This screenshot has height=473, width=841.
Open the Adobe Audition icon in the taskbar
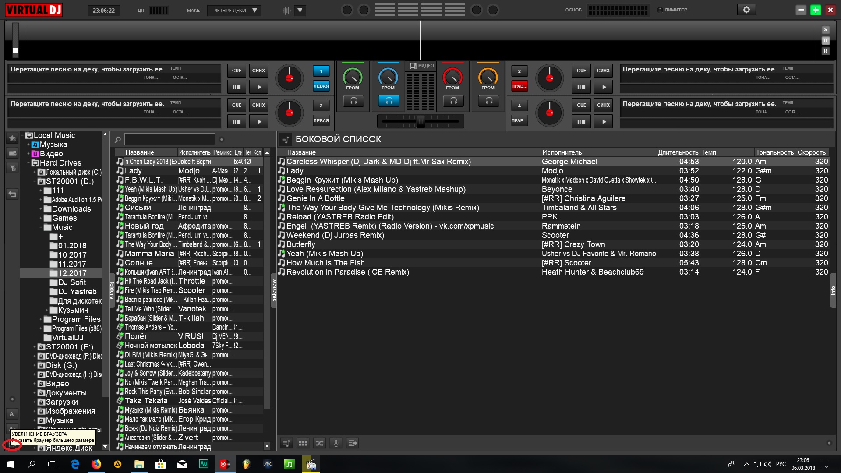(204, 464)
